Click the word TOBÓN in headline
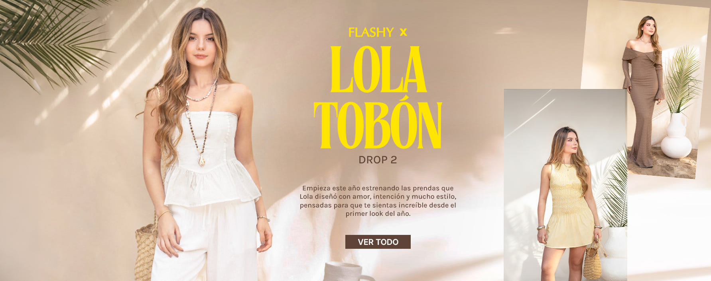The image size is (711, 281). click(378, 125)
